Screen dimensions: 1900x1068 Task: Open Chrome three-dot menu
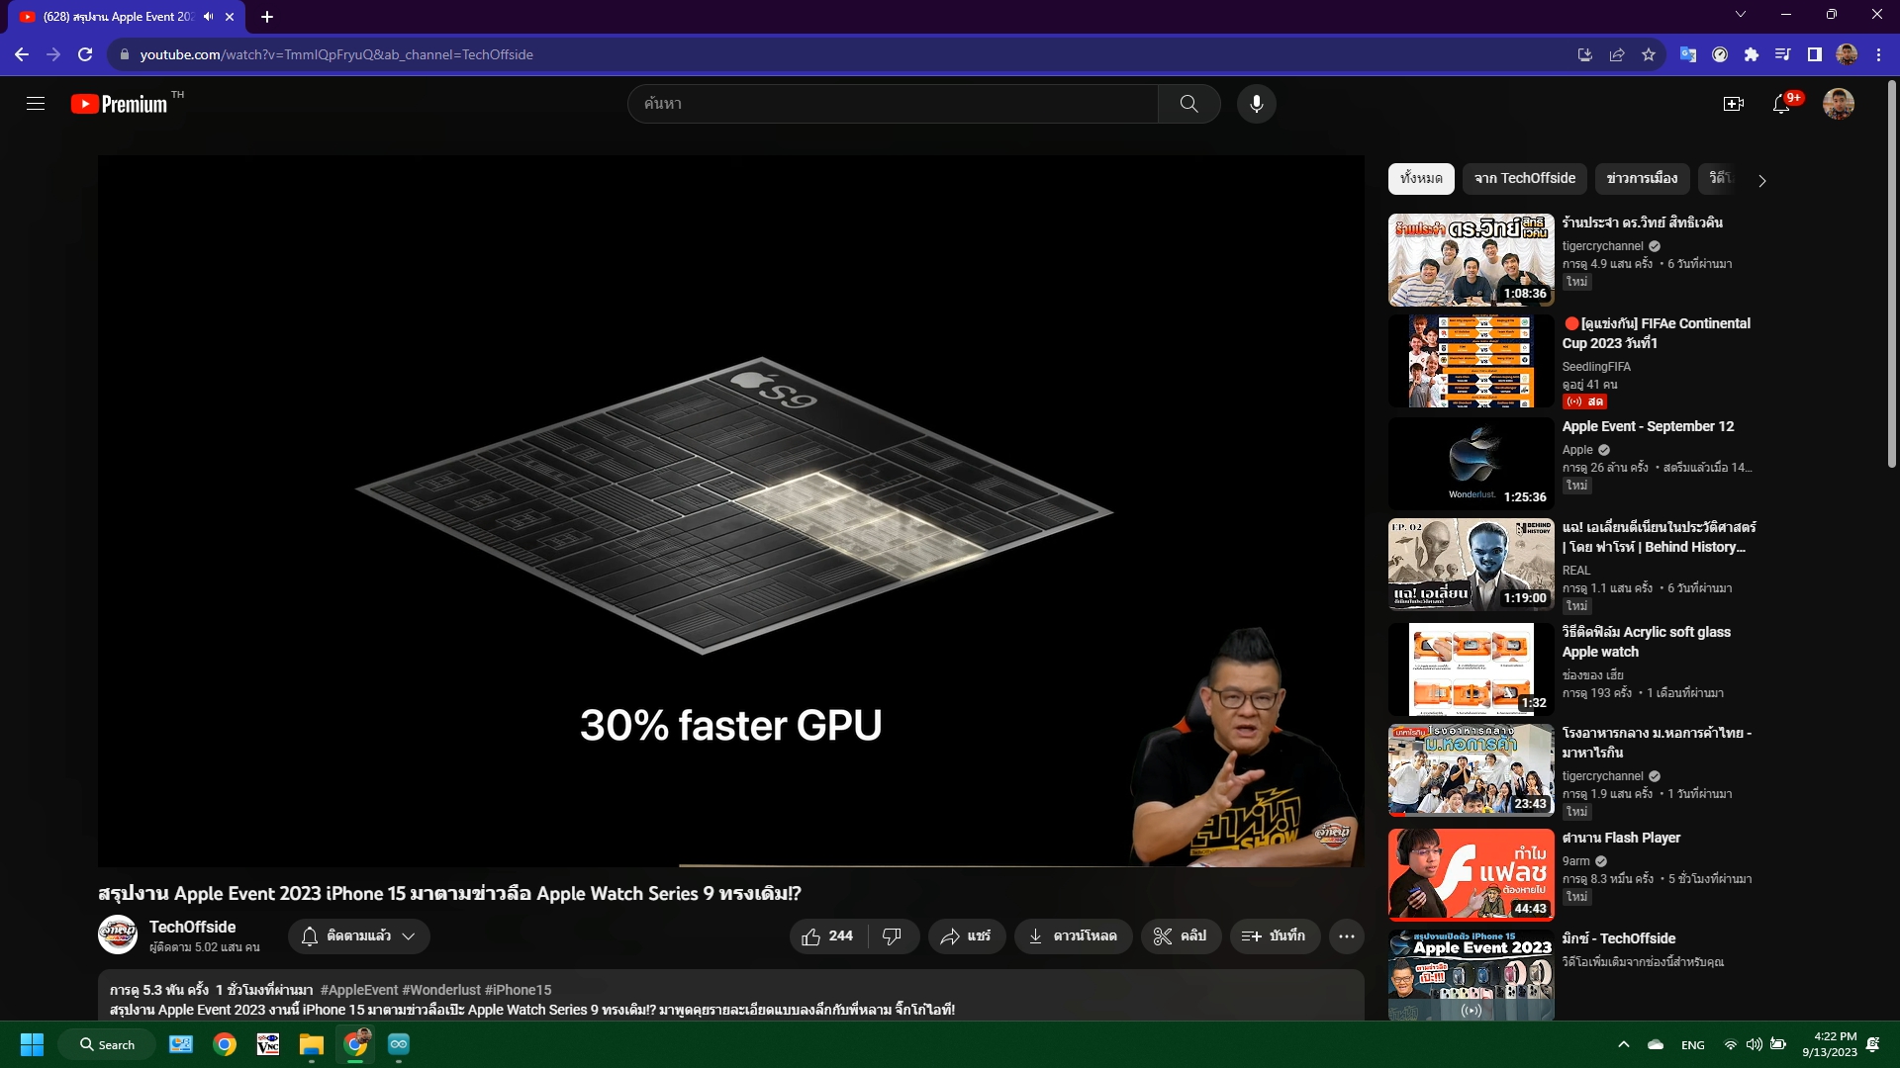pos(1878,54)
